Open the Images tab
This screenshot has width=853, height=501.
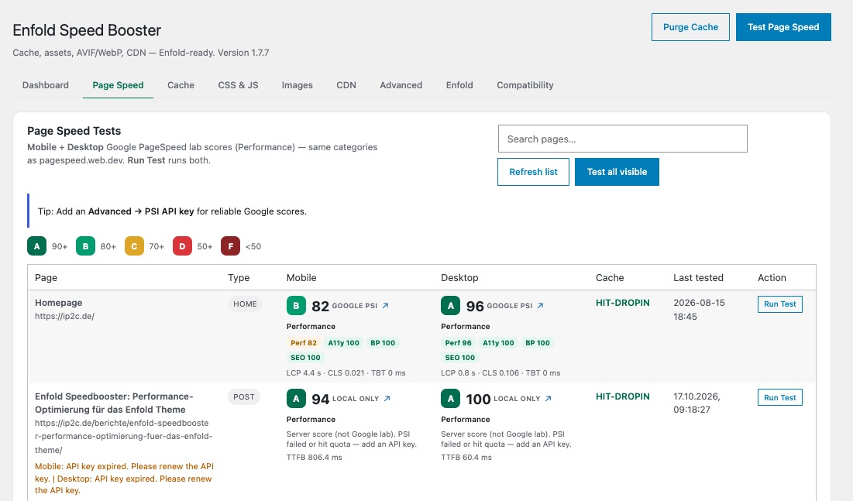tap(297, 85)
